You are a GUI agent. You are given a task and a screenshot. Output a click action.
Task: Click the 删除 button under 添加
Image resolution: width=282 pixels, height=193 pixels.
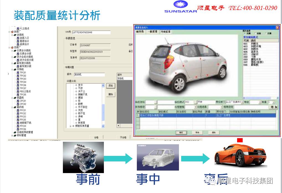(111, 94)
